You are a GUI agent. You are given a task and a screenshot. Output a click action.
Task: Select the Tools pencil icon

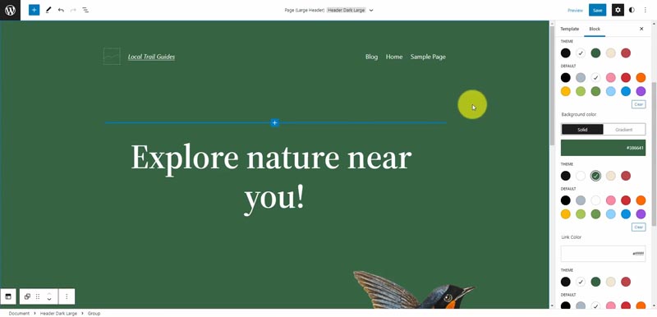point(48,10)
